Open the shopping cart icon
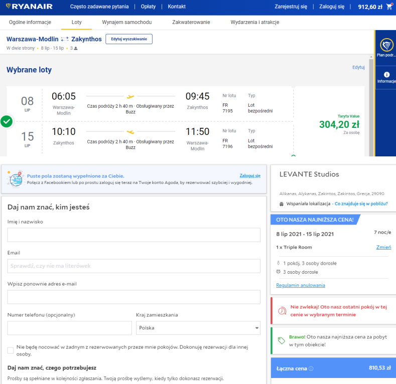Image resolution: width=396 pixels, height=384 pixels. (389, 7)
